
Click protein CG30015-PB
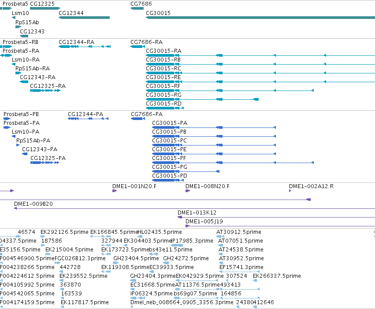coord(169,132)
